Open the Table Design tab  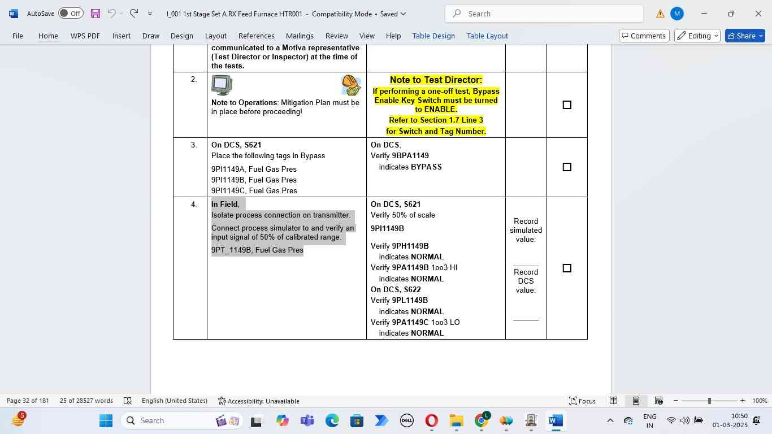click(x=433, y=36)
